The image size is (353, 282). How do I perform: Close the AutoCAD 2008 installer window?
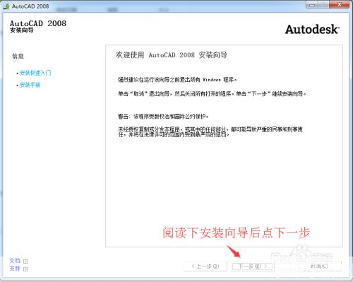pyautogui.click(x=339, y=4)
